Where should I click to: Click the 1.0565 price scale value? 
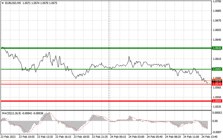point(217,88)
